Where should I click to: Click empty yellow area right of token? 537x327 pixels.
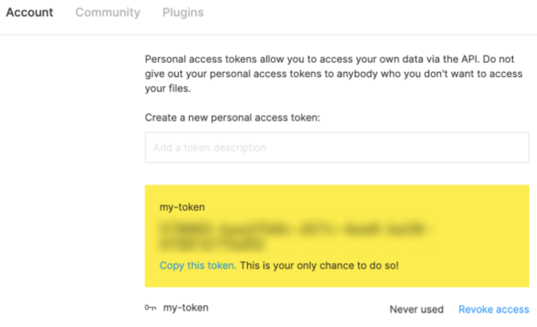(x=480, y=236)
